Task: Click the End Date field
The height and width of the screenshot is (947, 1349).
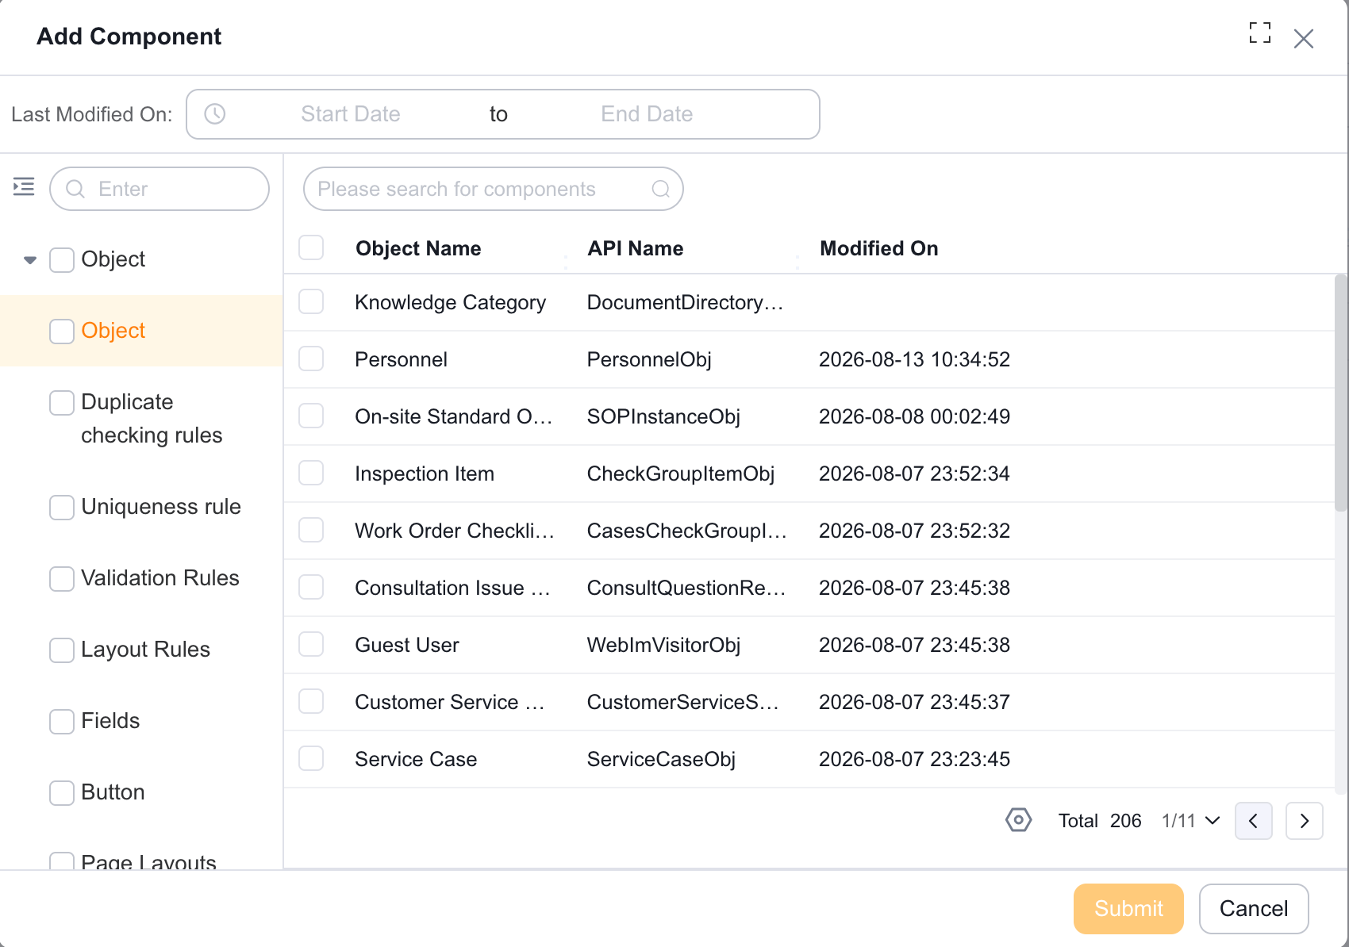Action: (647, 114)
